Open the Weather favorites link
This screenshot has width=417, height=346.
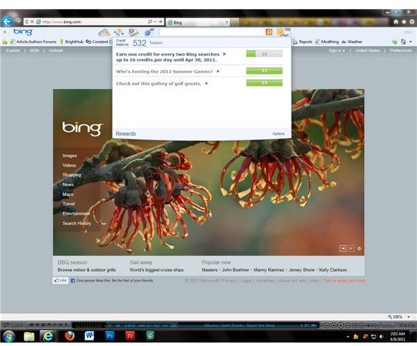click(x=352, y=42)
